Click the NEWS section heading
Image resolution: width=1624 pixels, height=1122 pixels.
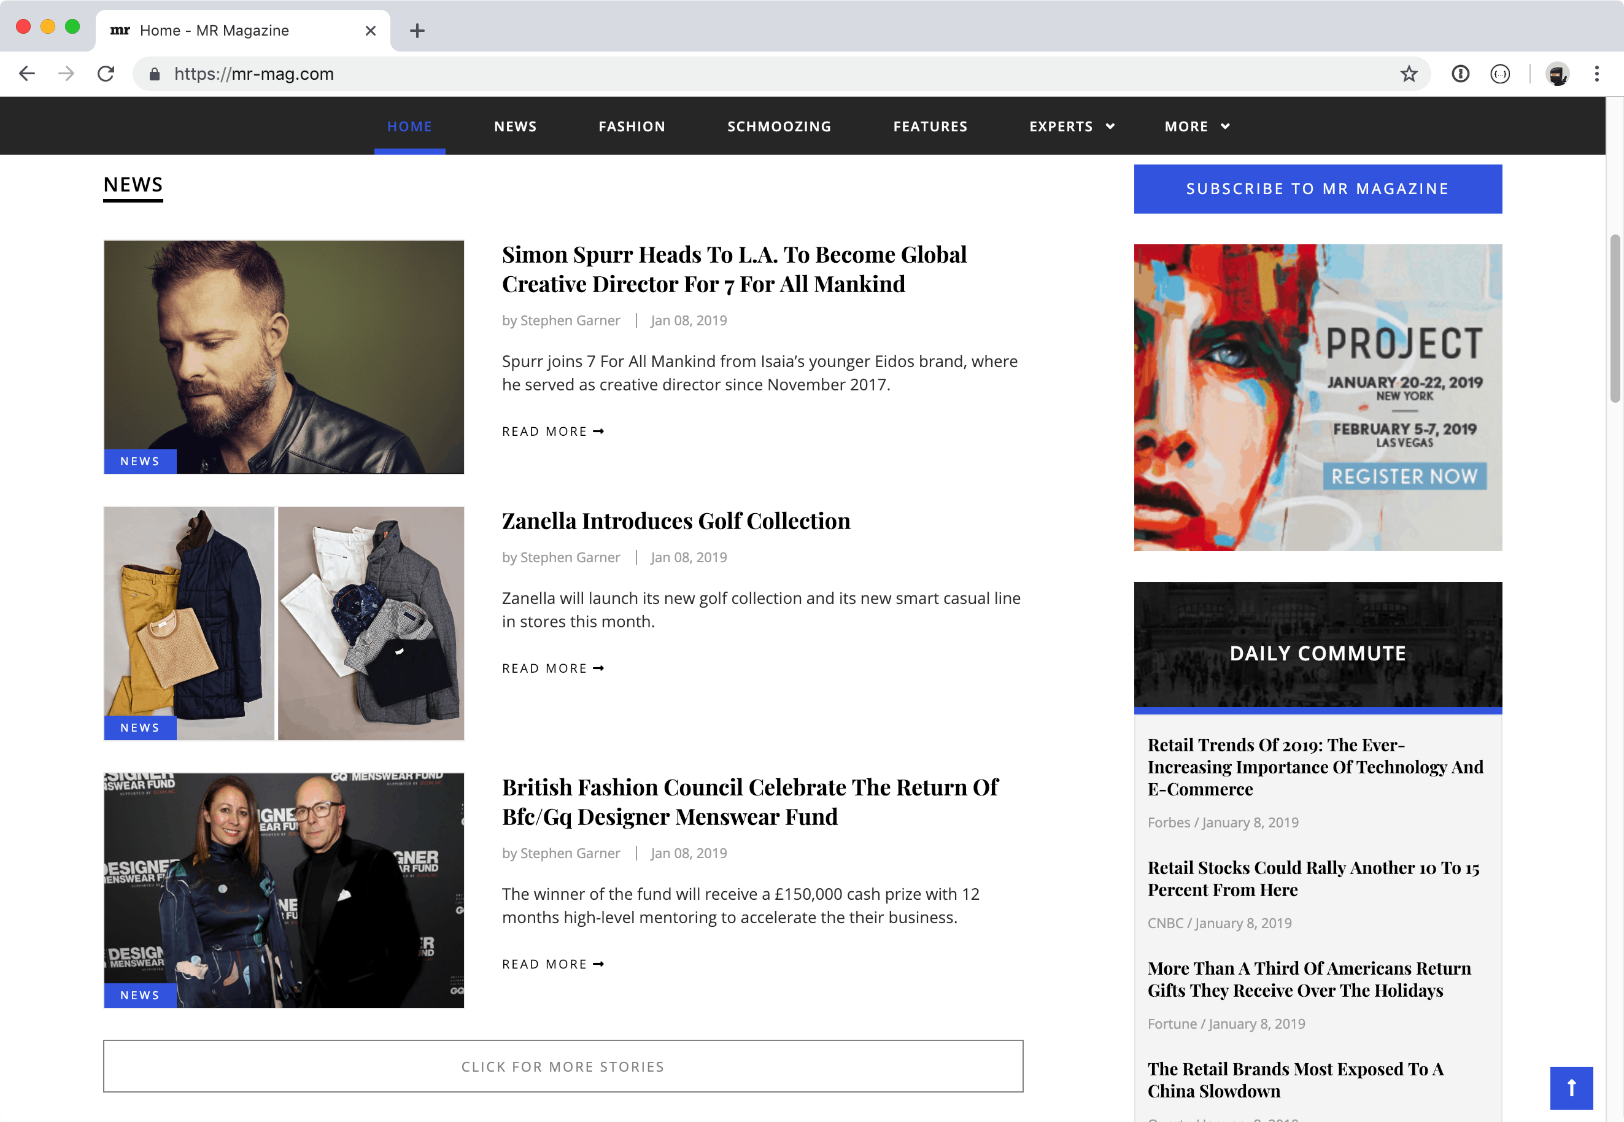[x=133, y=185]
